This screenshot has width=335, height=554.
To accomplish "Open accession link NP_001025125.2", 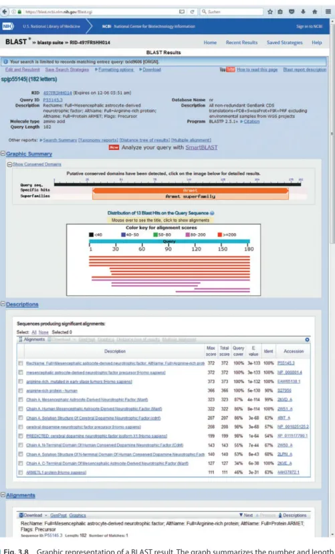I will click(x=293, y=427).
